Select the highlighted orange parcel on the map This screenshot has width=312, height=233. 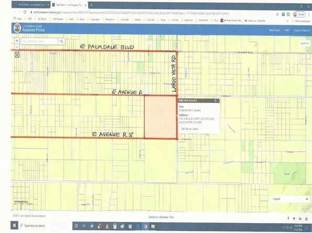[x=160, y=117]
